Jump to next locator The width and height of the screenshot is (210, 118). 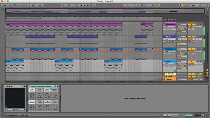tap(171, 20)
